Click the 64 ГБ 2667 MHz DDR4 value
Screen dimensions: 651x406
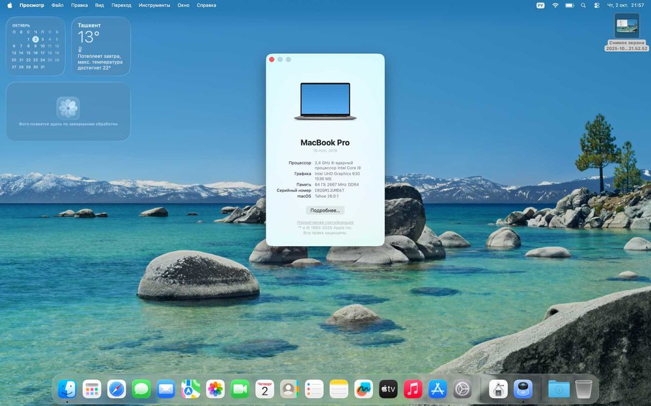coord(337,184)
